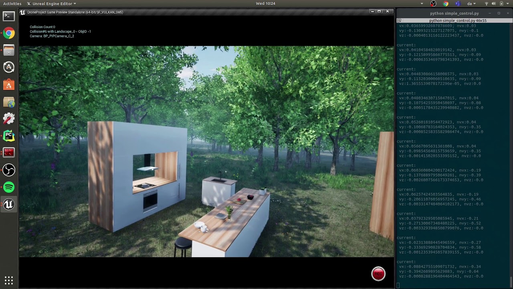Open the system menu arrow at top right
The height and width of the screenshot is (289, 513).
[507, 4]
